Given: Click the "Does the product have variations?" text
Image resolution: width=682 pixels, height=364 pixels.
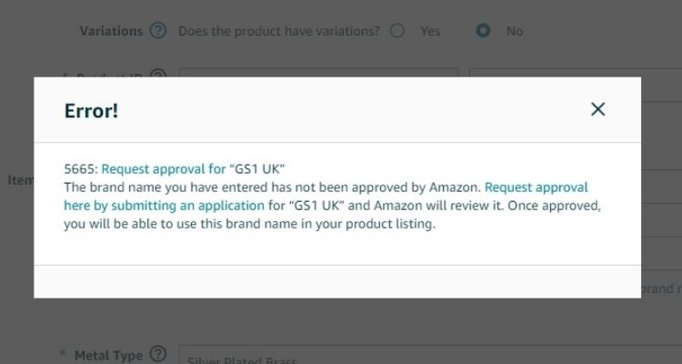Looking at the screenshot, I should pyautogui.click(x=278, y=31).
